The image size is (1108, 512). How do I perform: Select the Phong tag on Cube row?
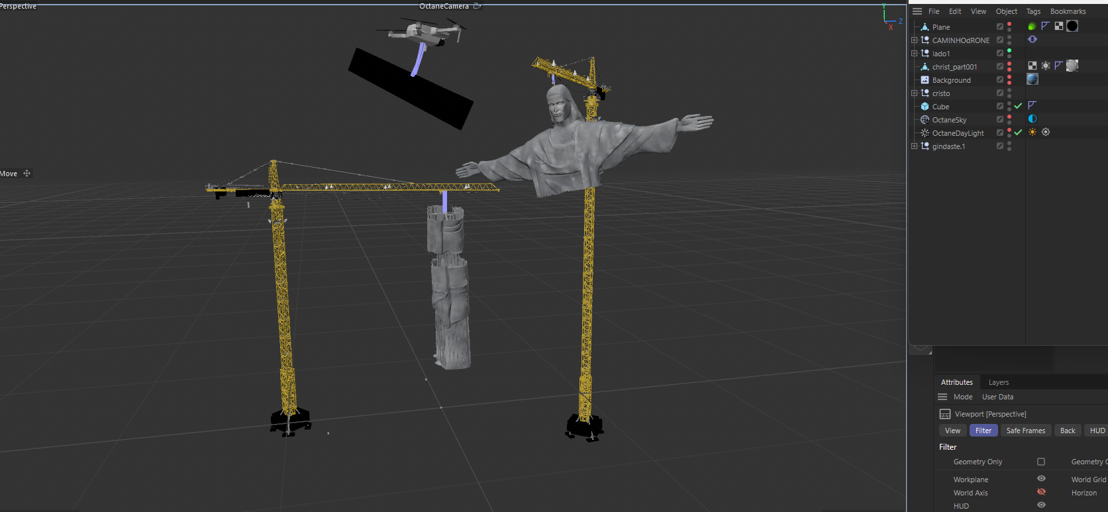pos(1032,105)
